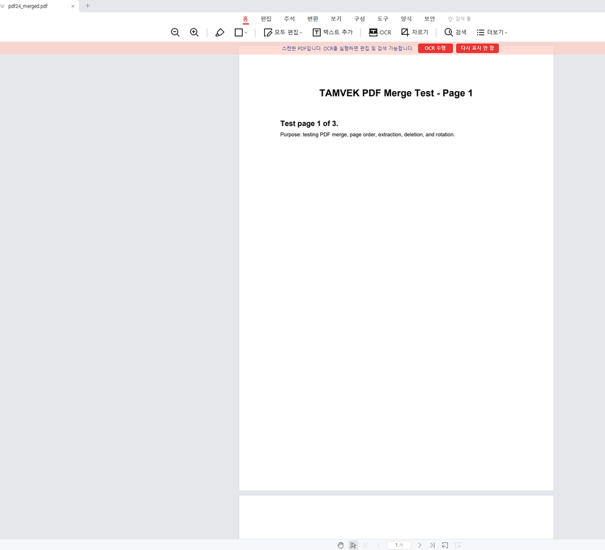Start the OCR tool in the toolbar
Viewport: 605px width, 550px height.
pos(380,33)
